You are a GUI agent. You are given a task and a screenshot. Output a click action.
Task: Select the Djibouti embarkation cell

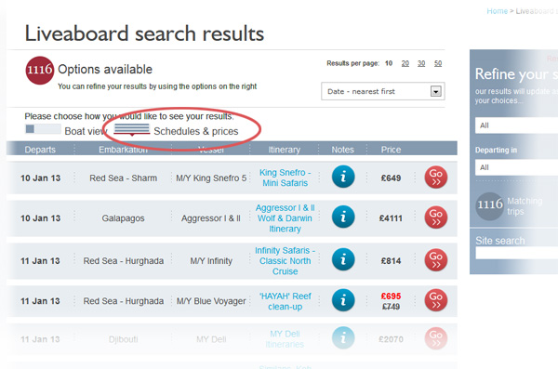(x=123, y=339)
